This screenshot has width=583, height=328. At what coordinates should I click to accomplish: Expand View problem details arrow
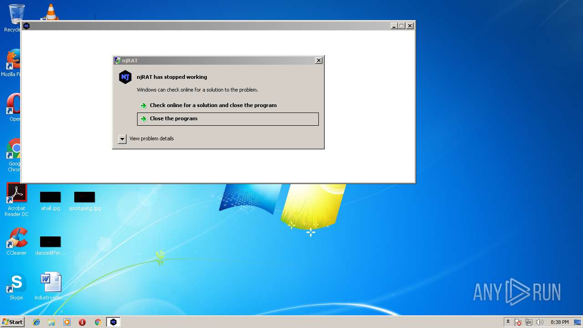point(122,139)
